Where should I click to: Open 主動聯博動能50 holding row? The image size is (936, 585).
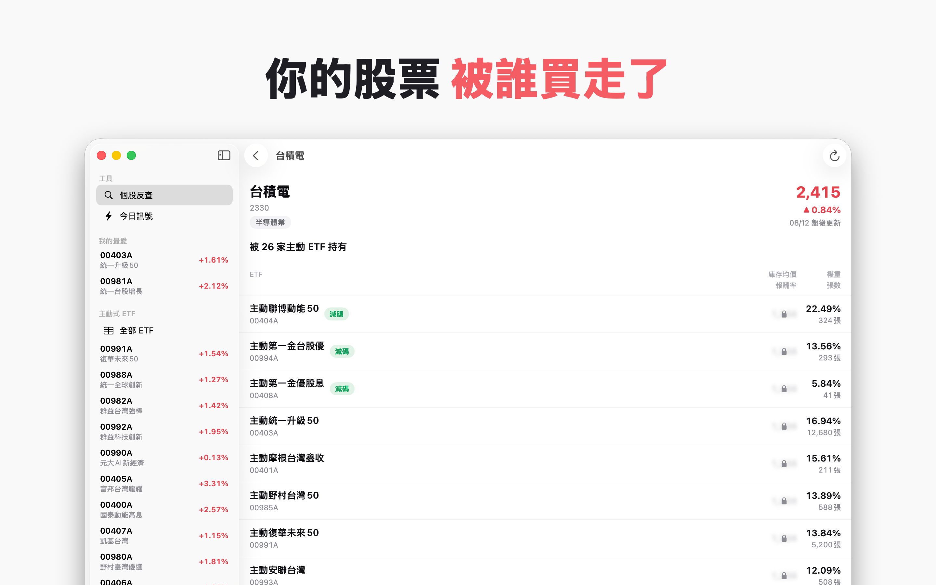coord(545,314)
